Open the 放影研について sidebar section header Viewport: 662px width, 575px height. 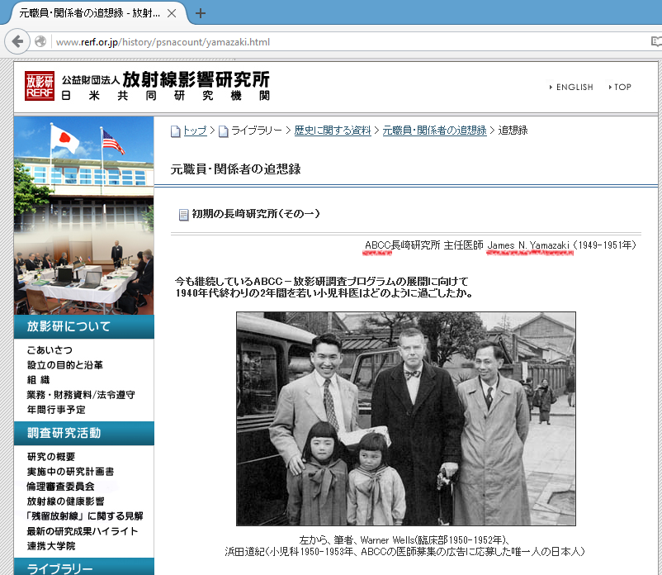[x=84, y=326]
